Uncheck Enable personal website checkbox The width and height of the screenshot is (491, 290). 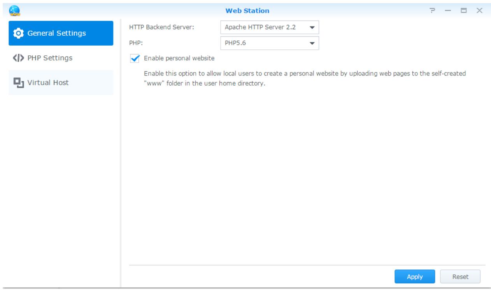tap(135, 58)
